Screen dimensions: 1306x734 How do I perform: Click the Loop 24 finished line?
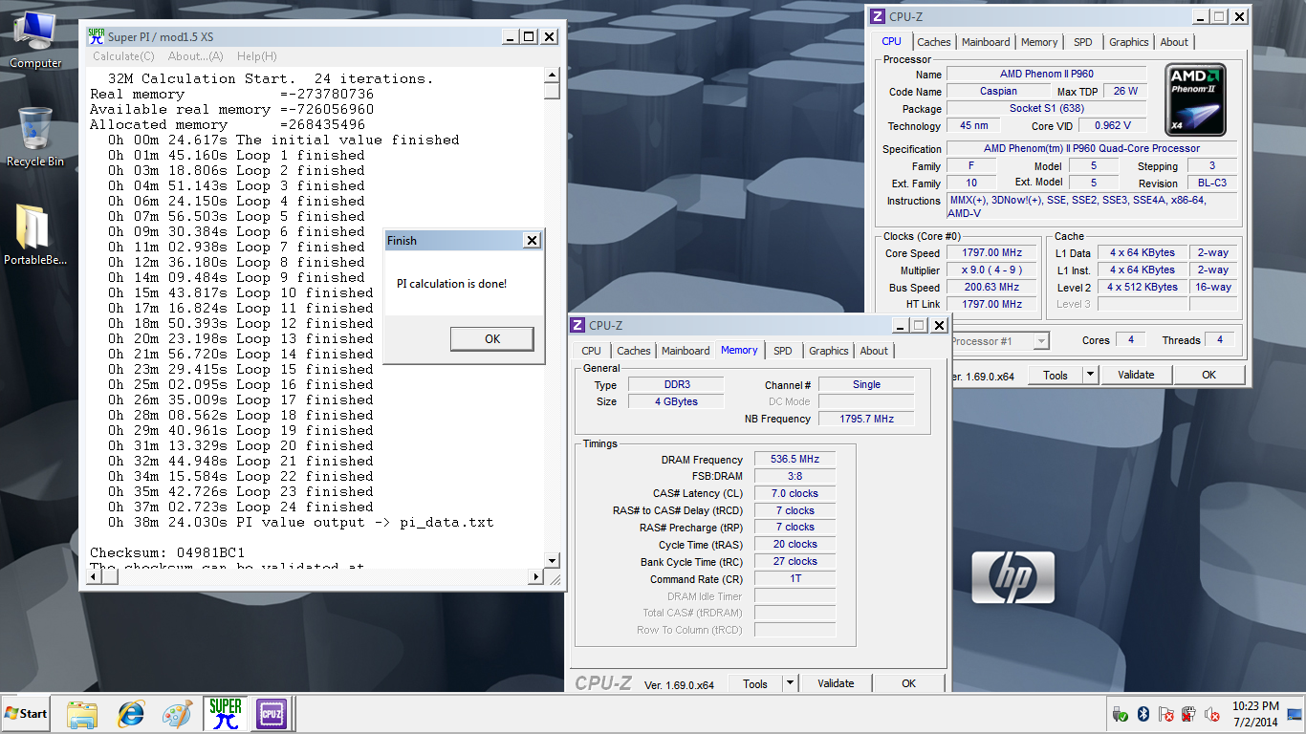(241, 507)
